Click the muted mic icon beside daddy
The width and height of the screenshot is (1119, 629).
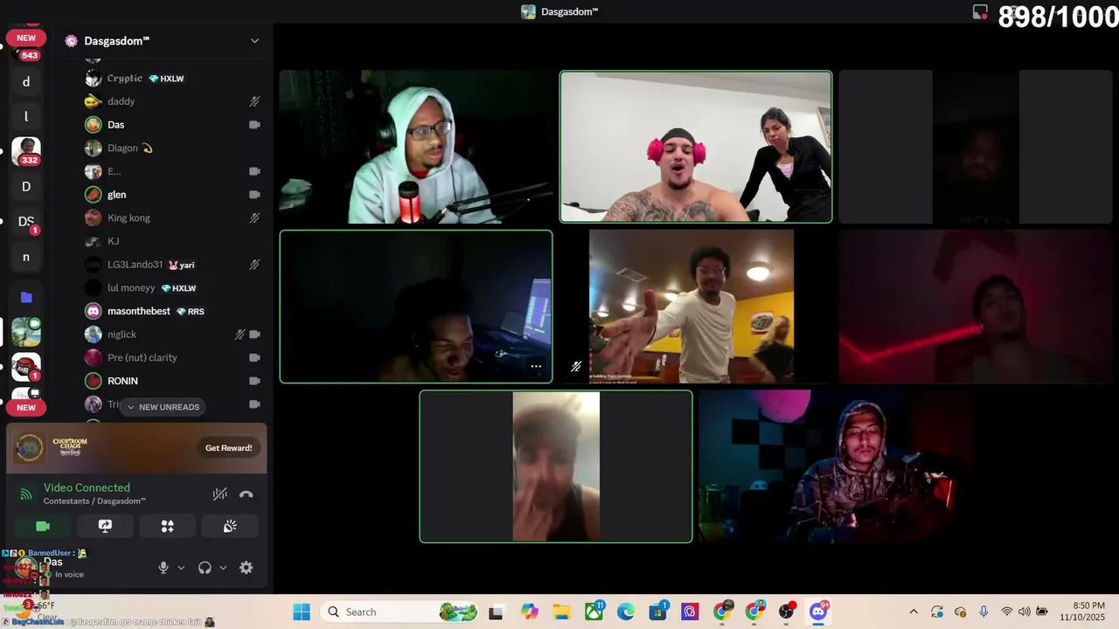coord(254,101)
